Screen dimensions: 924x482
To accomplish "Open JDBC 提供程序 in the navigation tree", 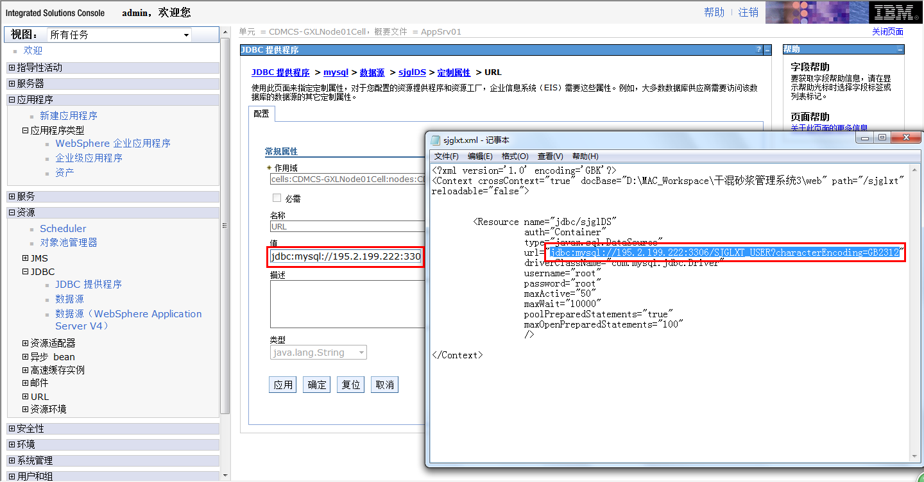I will (89, 285).
